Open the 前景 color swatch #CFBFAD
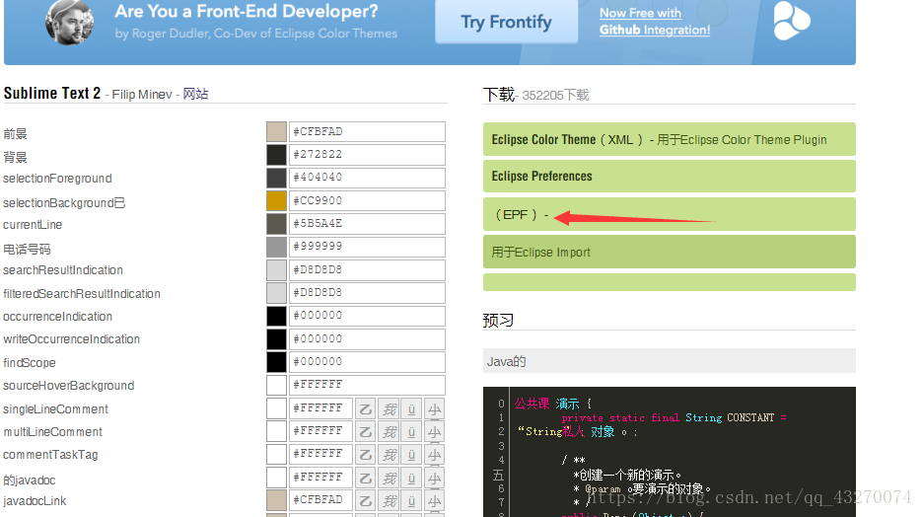The width and height of the screenshot is (923, 517). pos(276,131)
